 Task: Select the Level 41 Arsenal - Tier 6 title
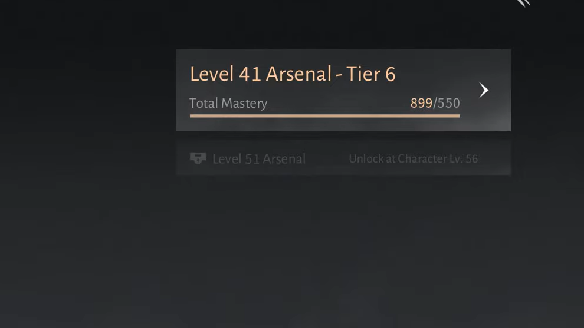click(293, 74)
